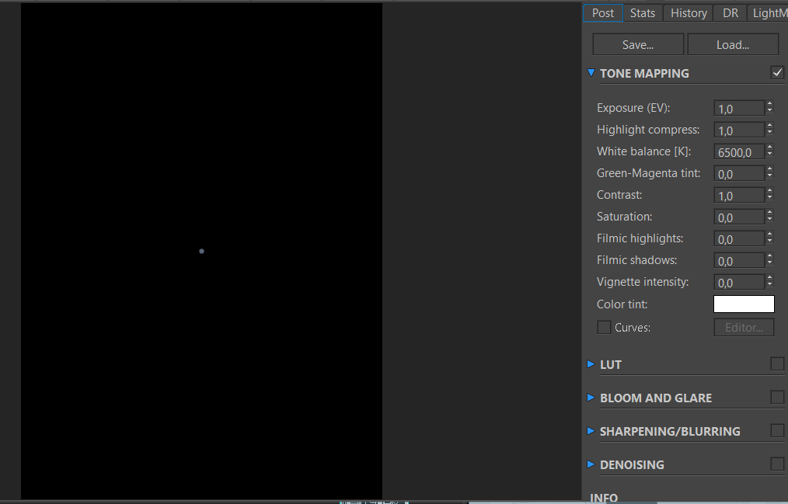
Task: Decrease White balance with down arrow
Action: tap(769, 154)
